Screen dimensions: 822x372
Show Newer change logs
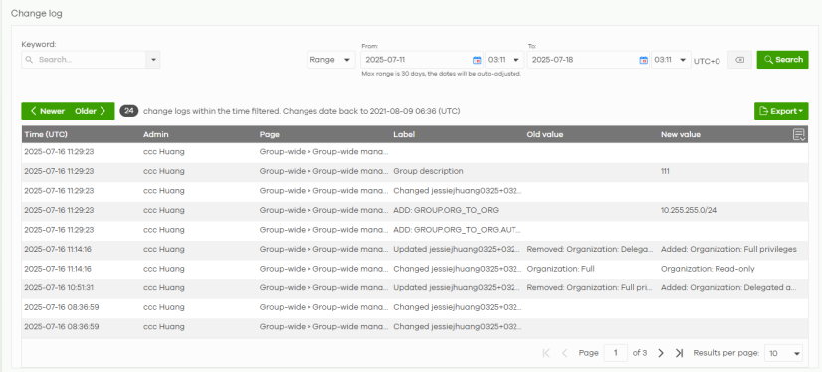[x=47, y=111]
